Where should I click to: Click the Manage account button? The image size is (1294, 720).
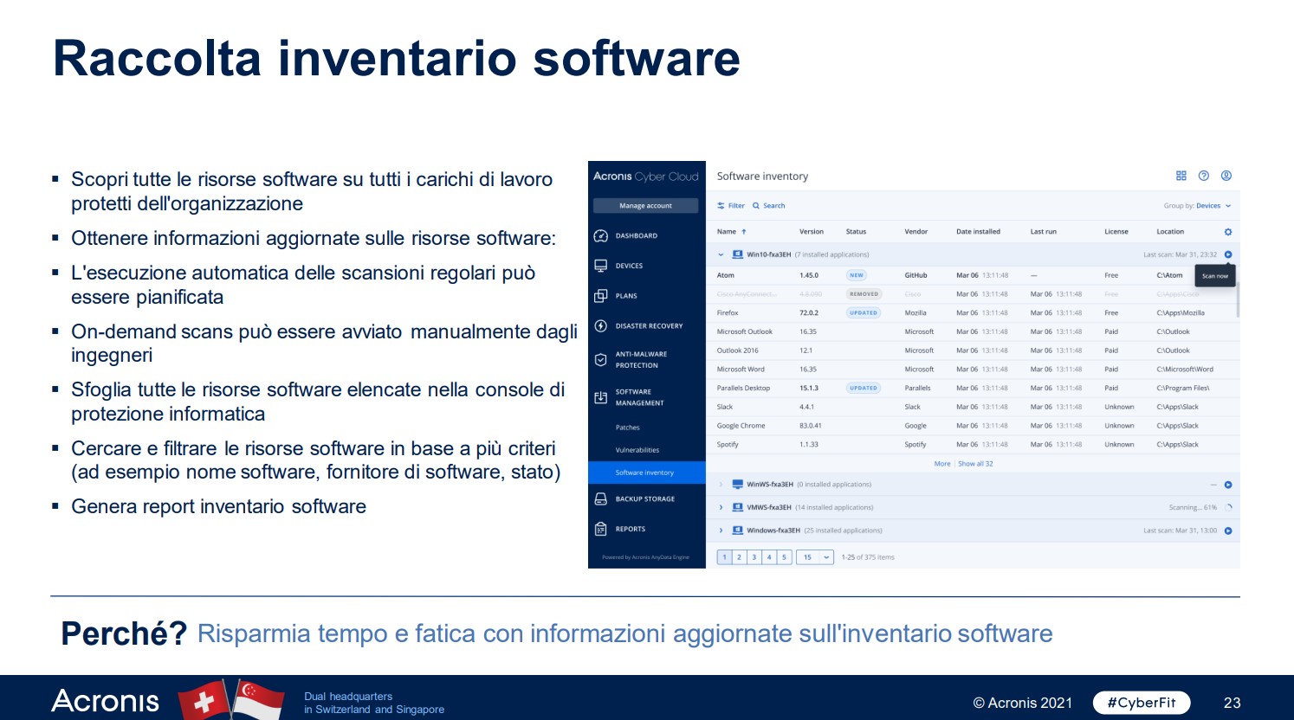(x=645, y=206)
